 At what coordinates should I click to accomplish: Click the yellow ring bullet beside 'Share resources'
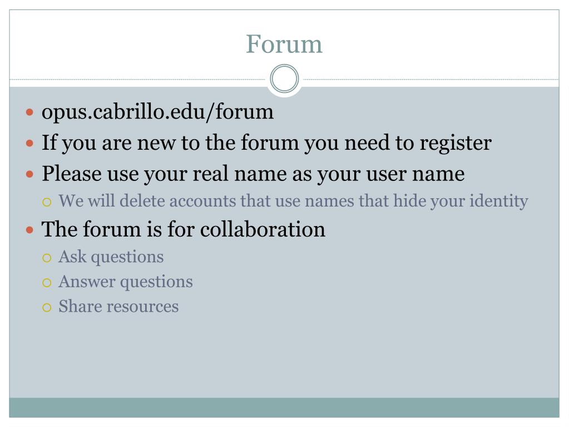pos(47,308)
